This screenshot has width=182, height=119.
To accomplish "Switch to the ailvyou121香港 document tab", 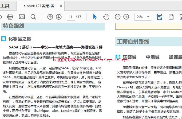I will [40, 6].
